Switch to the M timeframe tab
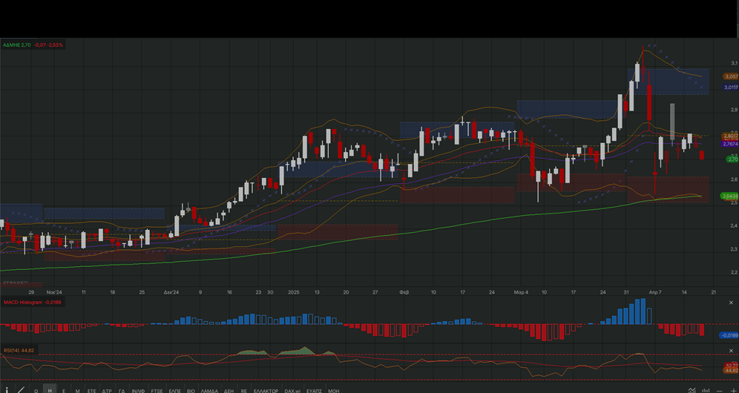Image resolution: width=739 pixels, height=393 pixels. coord(77,391)
